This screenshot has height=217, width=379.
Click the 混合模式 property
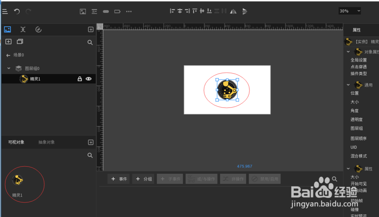359,156
